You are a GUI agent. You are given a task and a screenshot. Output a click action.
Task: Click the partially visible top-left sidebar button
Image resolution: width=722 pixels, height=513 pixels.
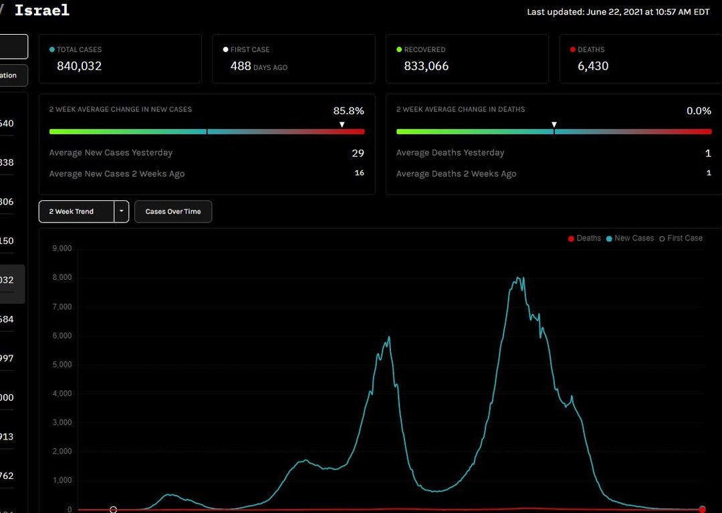click(x=13, y=47)
